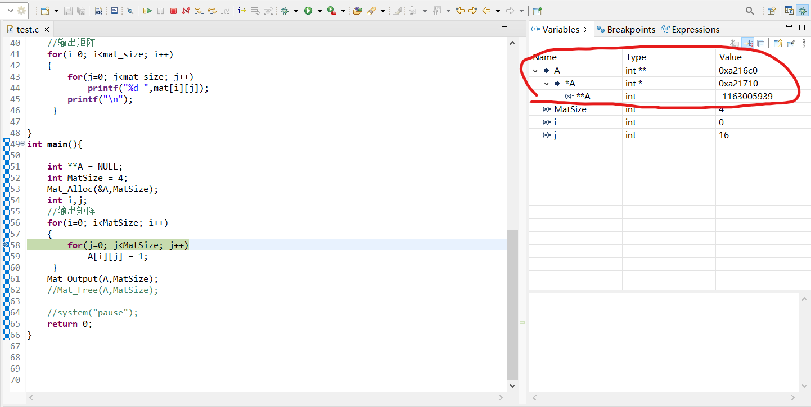Screen dimensions: 811x407
Task: Click Pin to Debug Context icon
Action: click(x=791, y=43)
